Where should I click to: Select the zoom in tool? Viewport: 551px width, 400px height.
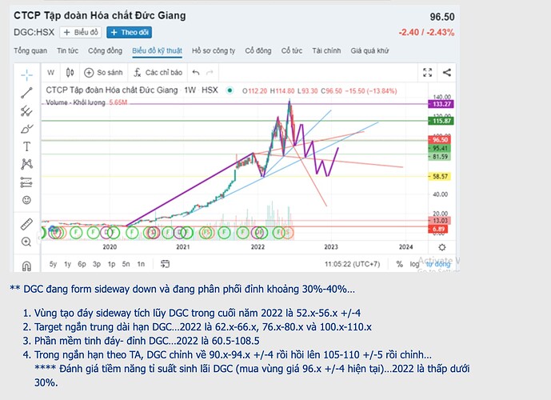click(26, 242)
